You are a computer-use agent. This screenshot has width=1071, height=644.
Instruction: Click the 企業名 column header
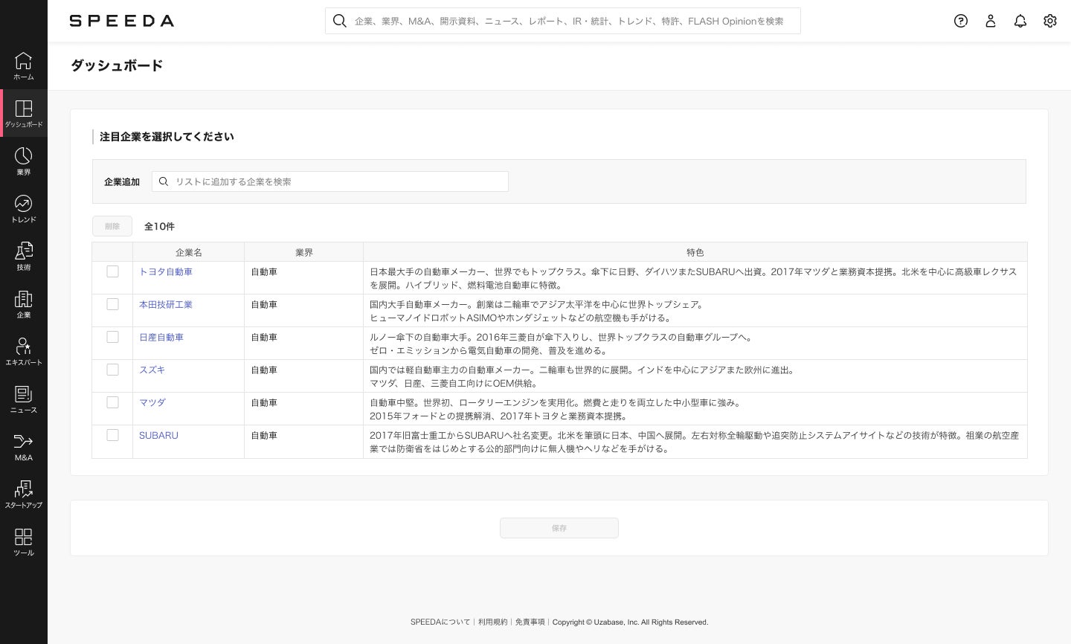pos(189,252)
